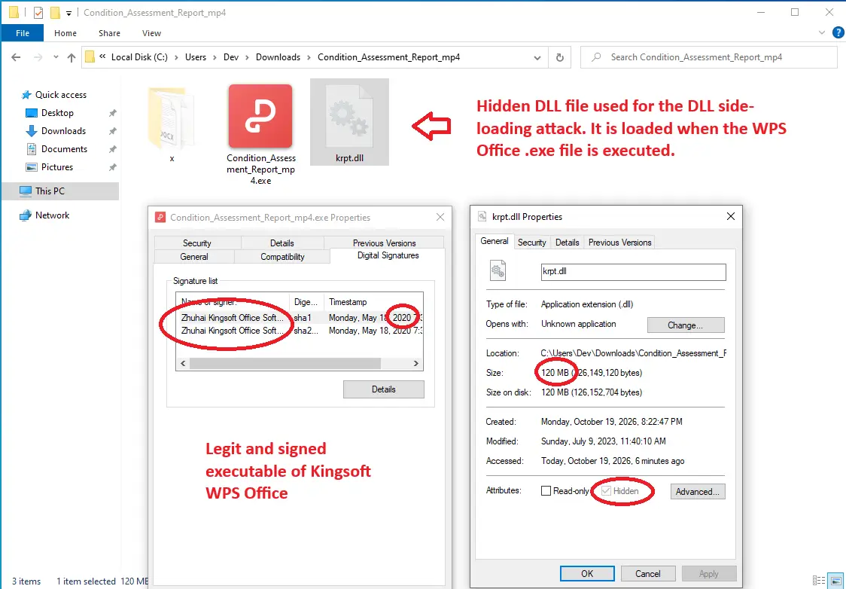846x589 pixels.
Task: Switch to large icons view layout
Action: tap(835, 581)
